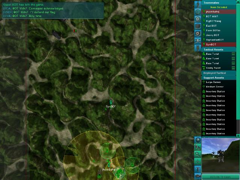Select teammate [Acid-BuRn] in the list
This screenshot has width=240, height=180.
[x=219, y=12]
